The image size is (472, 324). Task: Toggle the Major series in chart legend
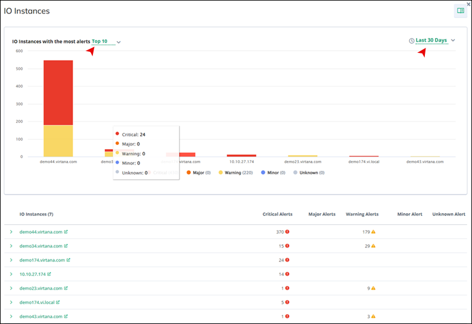coord(197,173)
